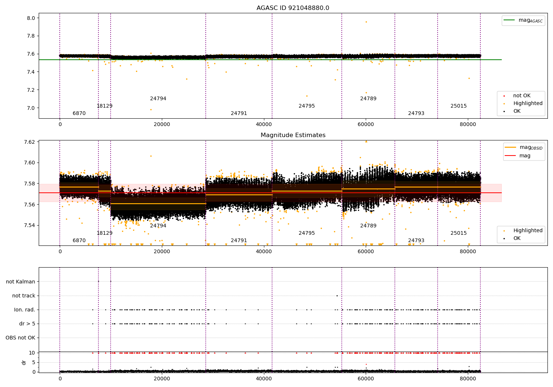Click the rotated 'dr' y-axis label
This screenshot has width=553, height=387.
[24, 362]
